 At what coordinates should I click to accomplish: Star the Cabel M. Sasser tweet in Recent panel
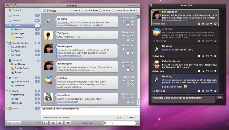click(x=203, y=71)
